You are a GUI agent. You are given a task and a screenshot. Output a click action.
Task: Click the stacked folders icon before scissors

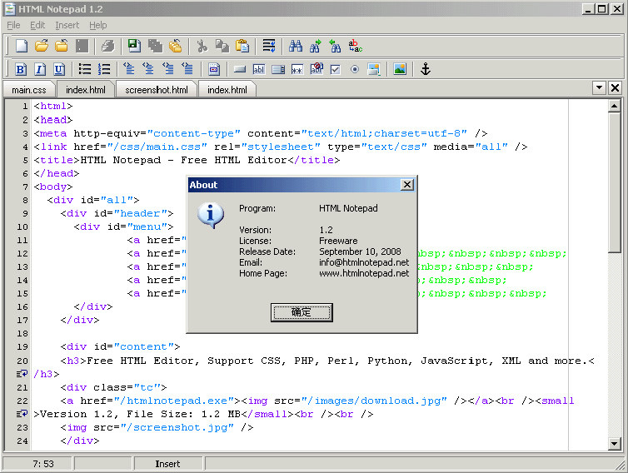click(175, 46)
